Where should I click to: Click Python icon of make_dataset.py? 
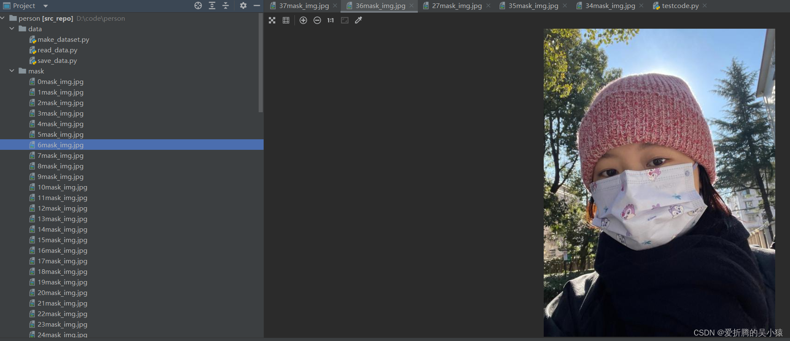[33, 39]
